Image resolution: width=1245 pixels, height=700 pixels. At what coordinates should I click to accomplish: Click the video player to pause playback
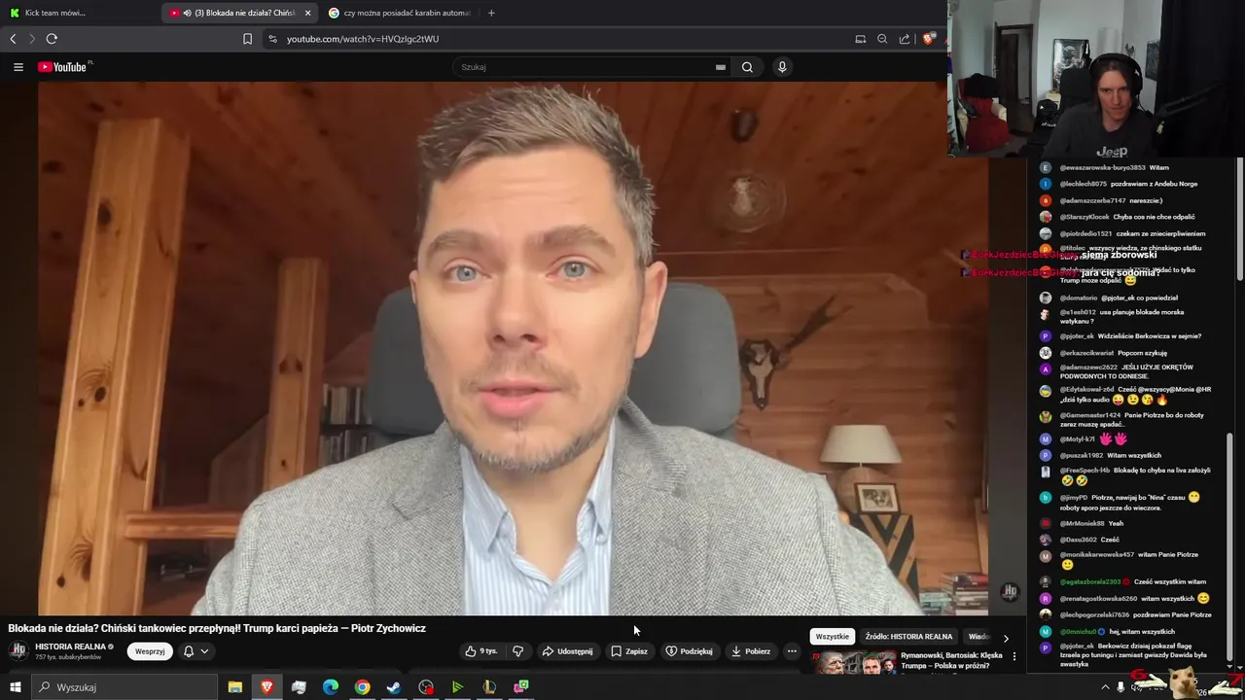pos(513,348)
